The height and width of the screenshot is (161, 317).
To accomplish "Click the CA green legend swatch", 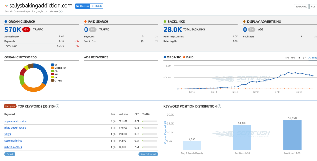I will coord(52,71).
